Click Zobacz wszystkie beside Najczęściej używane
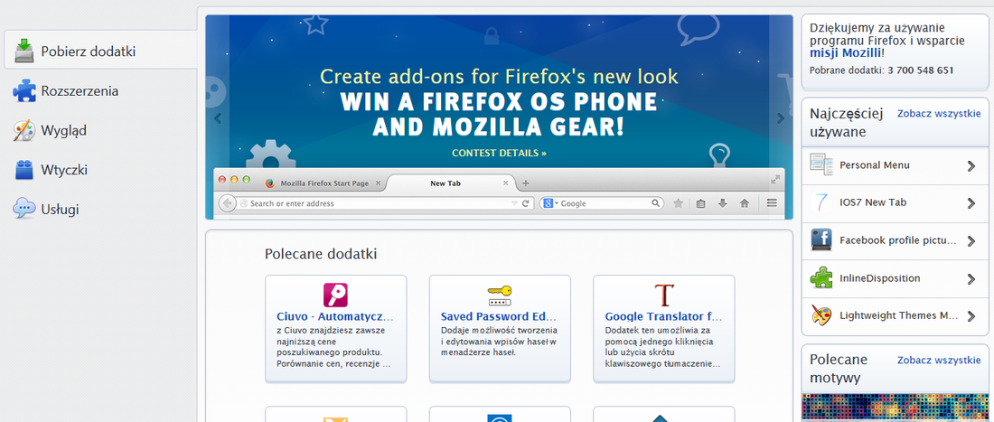The height and width of the screenshot is (422, 994). click(939, 114)
